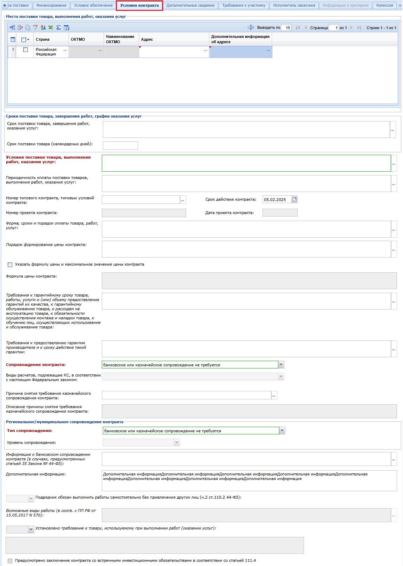This screenshot has height=566, width=403.
Task: Check 'Предусмотрено заключение контракта со встречными инвестиционными обязательствами'
Action: pos(10,561)
